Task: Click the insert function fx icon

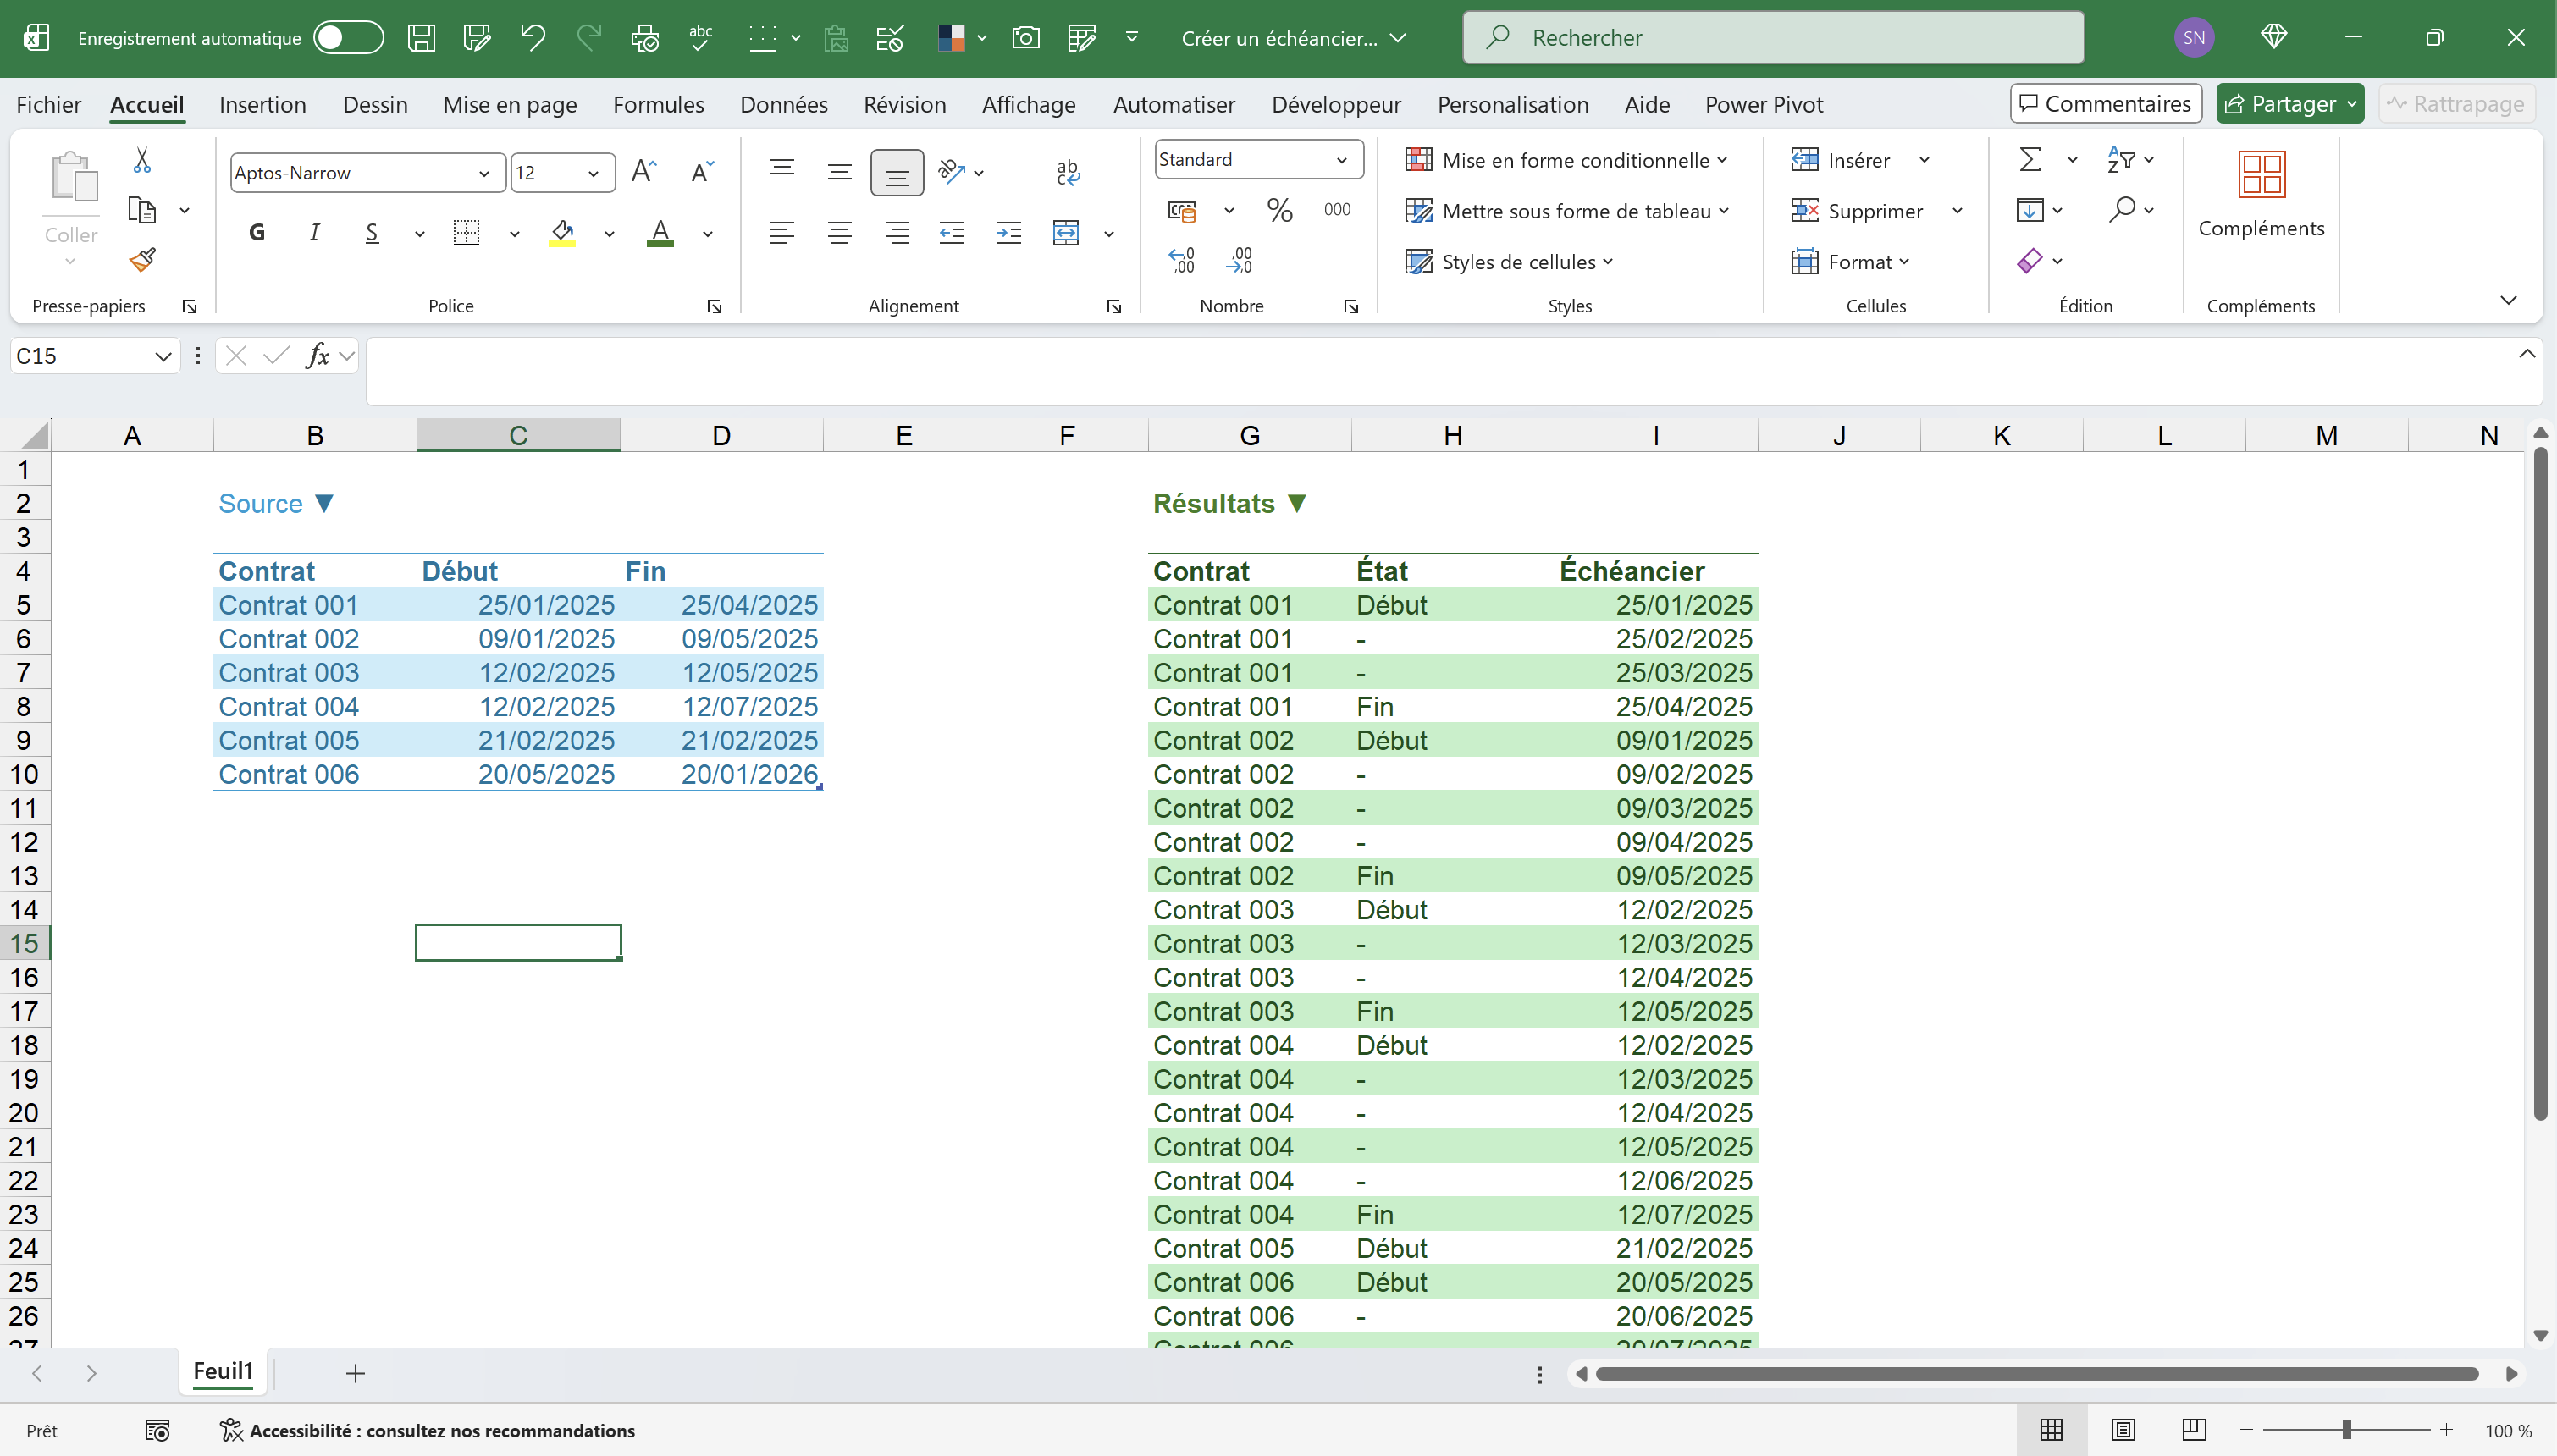Action: (x=317, y=356)
